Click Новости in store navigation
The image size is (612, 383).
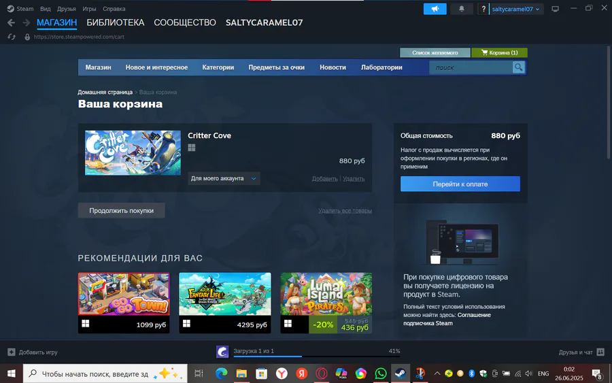pyautogui.click(x=333, y=67)
